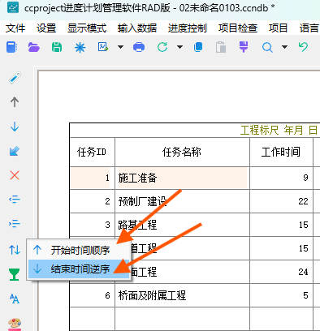The image size is (320, 331).
Task: Open the 项目检查 menu
Action: (238, 28)
